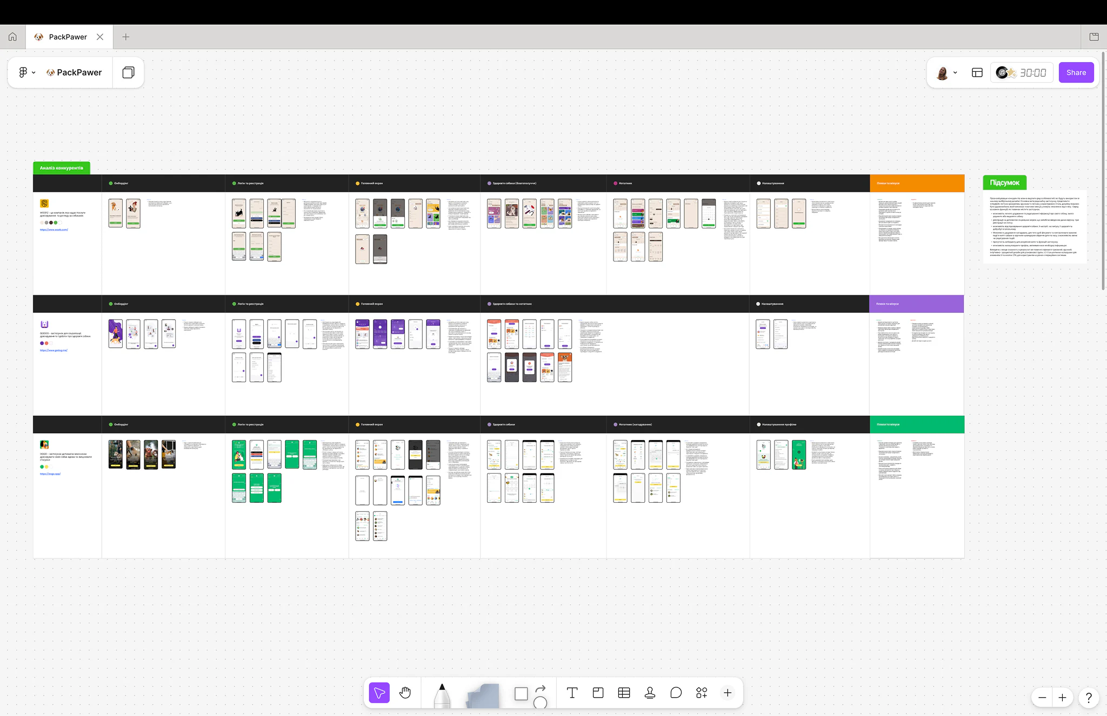
Task: Activate the Hand tool
Action: (405, 693)
